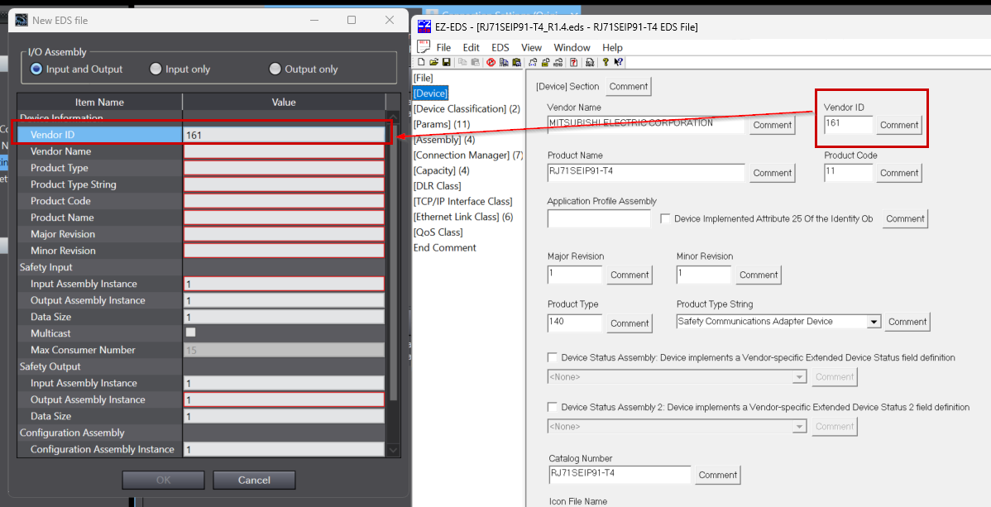Image resolution: width=991 pixels, height=507 pixels.
Task: Click the greyed Copy icon in EZ-EDS toolbar
Action: pos(462,62)
